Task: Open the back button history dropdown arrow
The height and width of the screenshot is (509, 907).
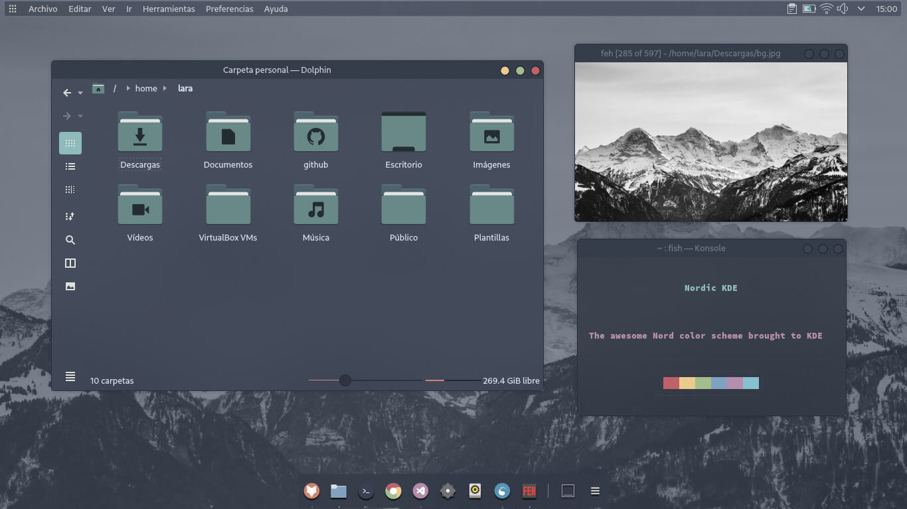Action: (x=80, y=93)
